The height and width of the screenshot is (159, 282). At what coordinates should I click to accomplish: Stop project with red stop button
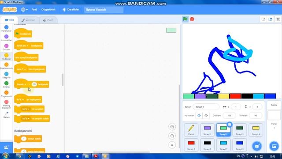pyautogui.click(x=192, y=19)
